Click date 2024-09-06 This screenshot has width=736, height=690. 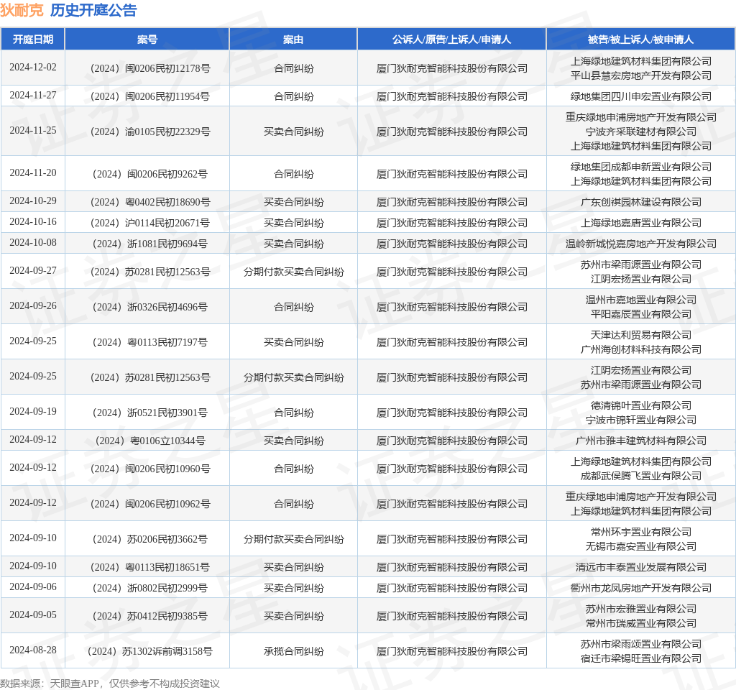33,586
